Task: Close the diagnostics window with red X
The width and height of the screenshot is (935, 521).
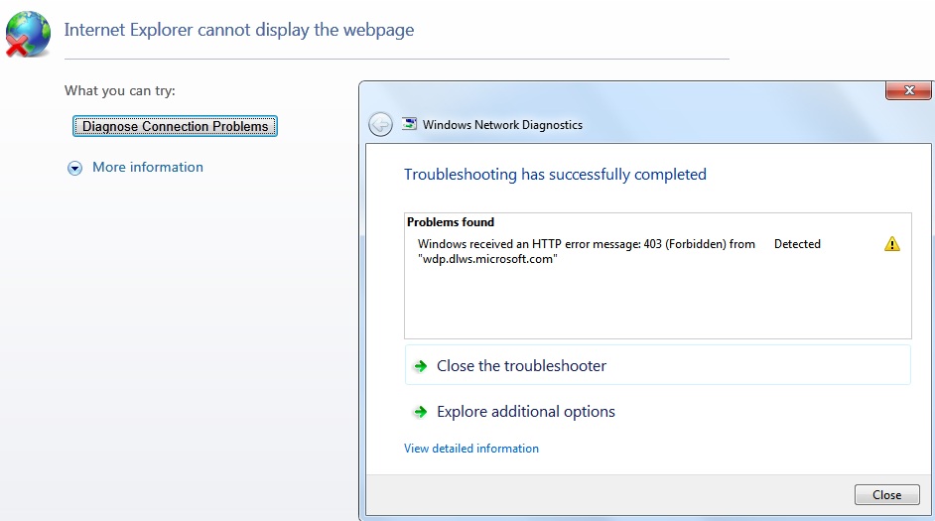Action: point(908,90)
